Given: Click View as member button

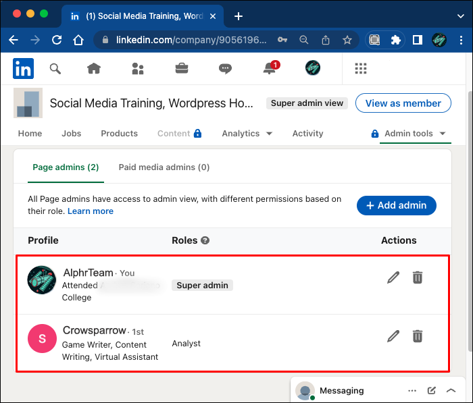Looking at the screenshot, I should [403, 103].
